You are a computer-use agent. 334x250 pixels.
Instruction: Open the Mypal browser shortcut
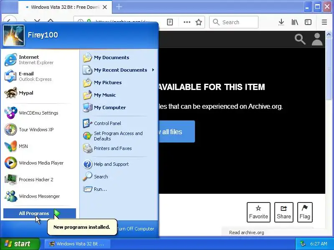(x=40, y=93)
